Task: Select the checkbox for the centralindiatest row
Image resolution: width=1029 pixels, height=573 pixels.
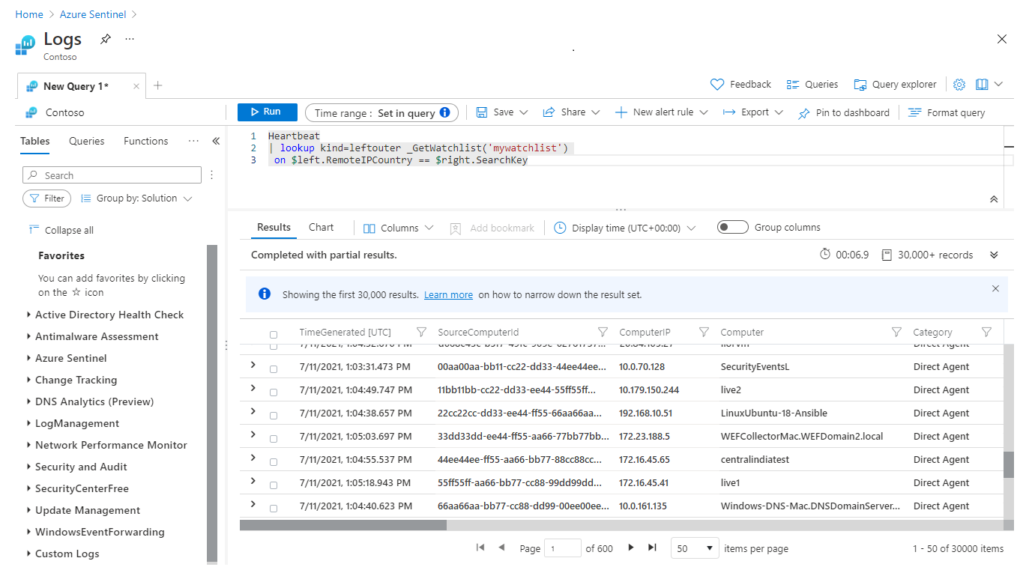Action: 274,459
